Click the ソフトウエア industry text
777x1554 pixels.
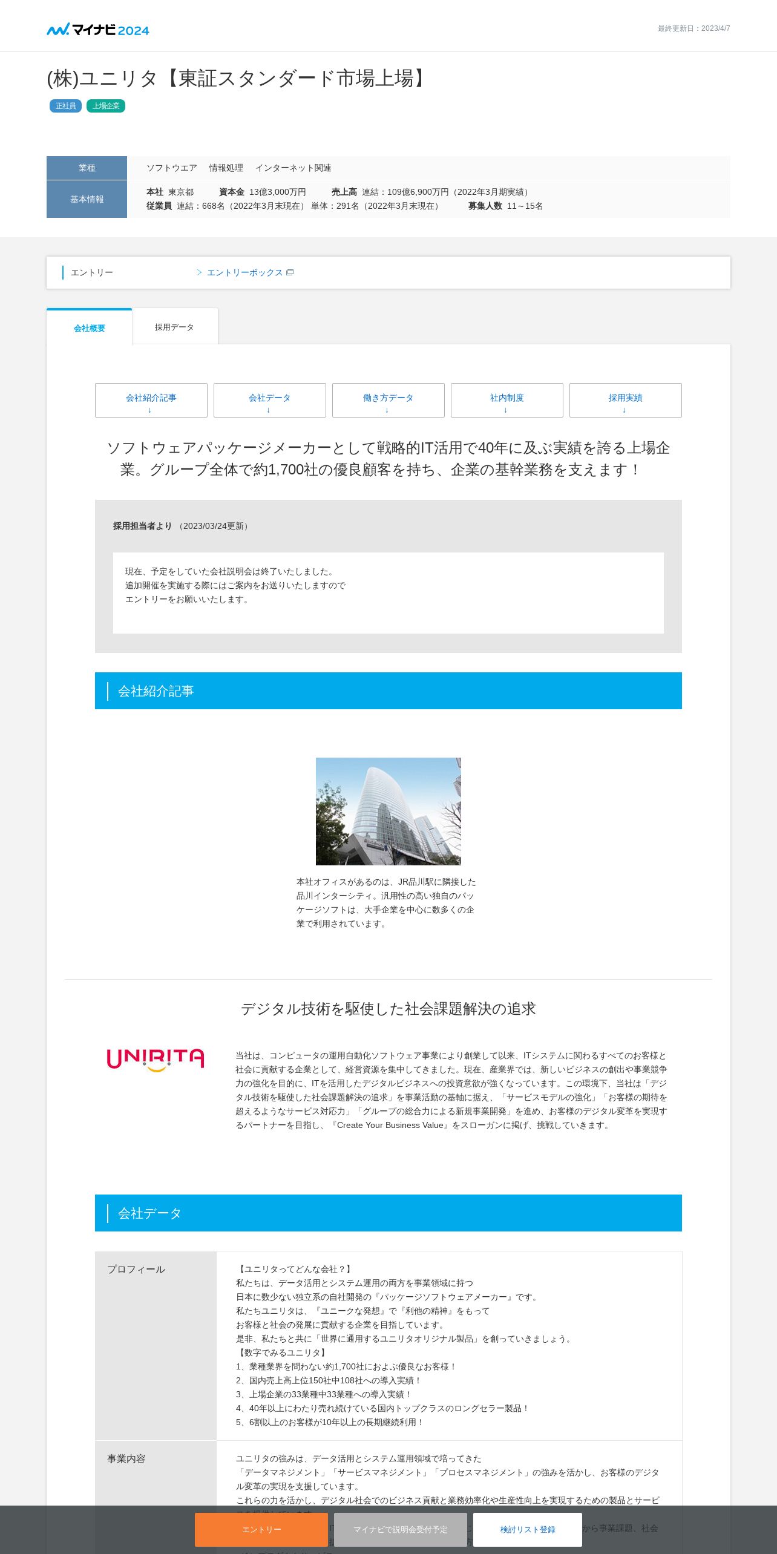point(172,168)
